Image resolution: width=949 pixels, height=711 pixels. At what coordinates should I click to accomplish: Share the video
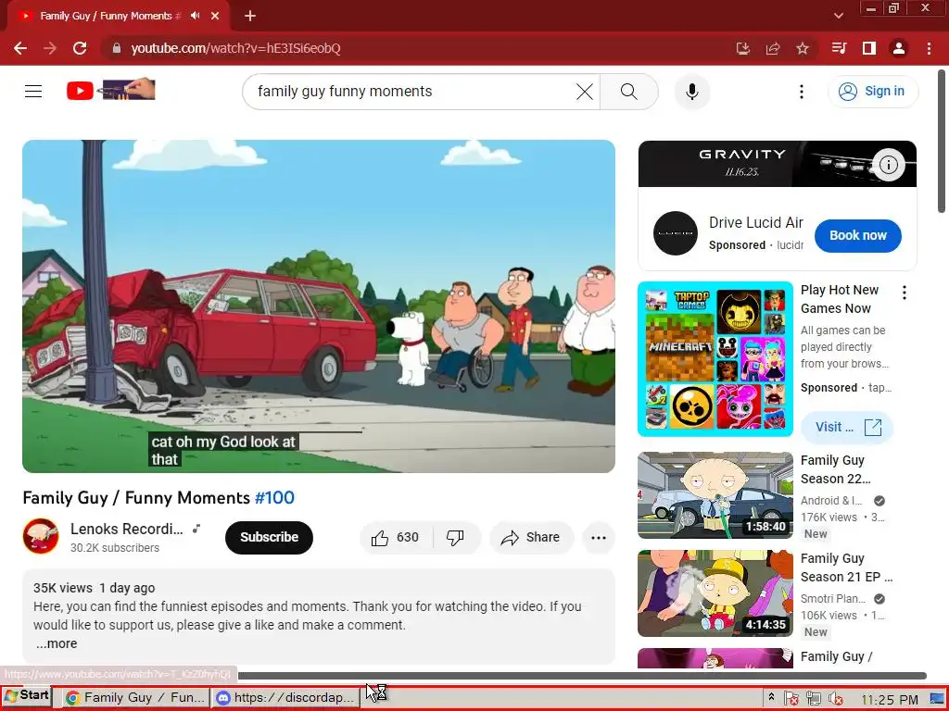[531, 538]
